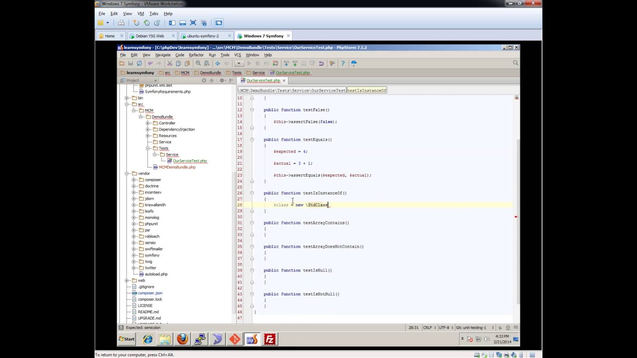
Task: Click testIsInstanceOf in the editor breadcrumb
Action: point(367,90)
